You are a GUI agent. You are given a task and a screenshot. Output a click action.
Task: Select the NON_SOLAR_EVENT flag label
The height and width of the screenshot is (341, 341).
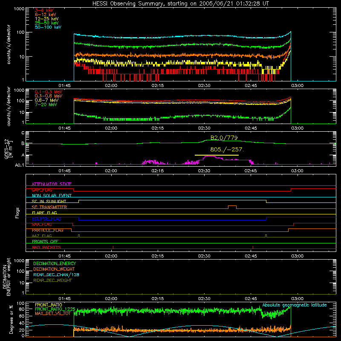(52, 196)
